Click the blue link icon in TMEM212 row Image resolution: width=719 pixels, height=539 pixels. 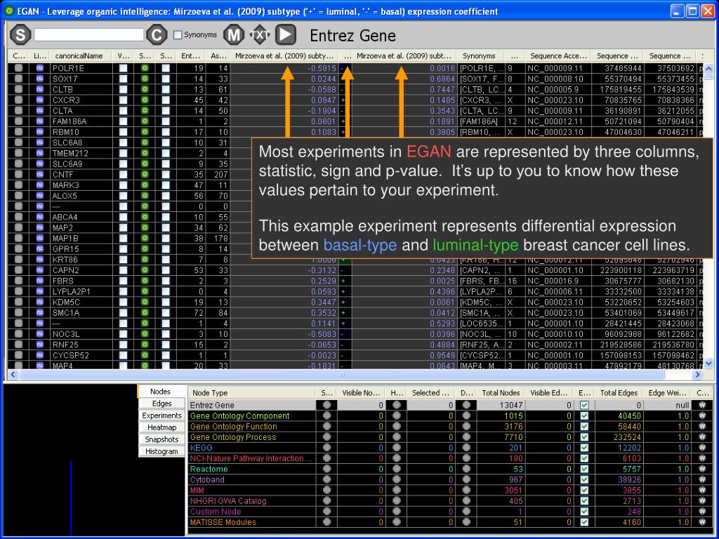coord(40,153)
